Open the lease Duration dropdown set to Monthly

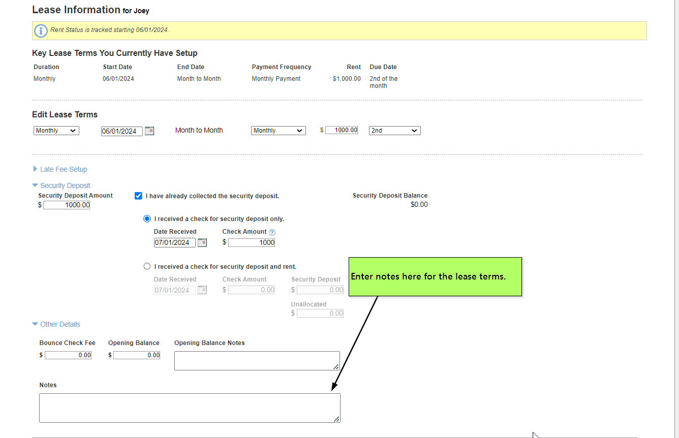[x=56, y=131]
